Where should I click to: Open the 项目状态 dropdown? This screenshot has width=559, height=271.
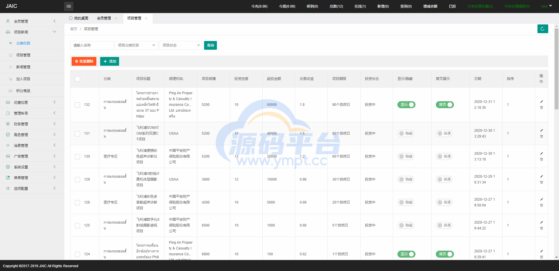181,45
